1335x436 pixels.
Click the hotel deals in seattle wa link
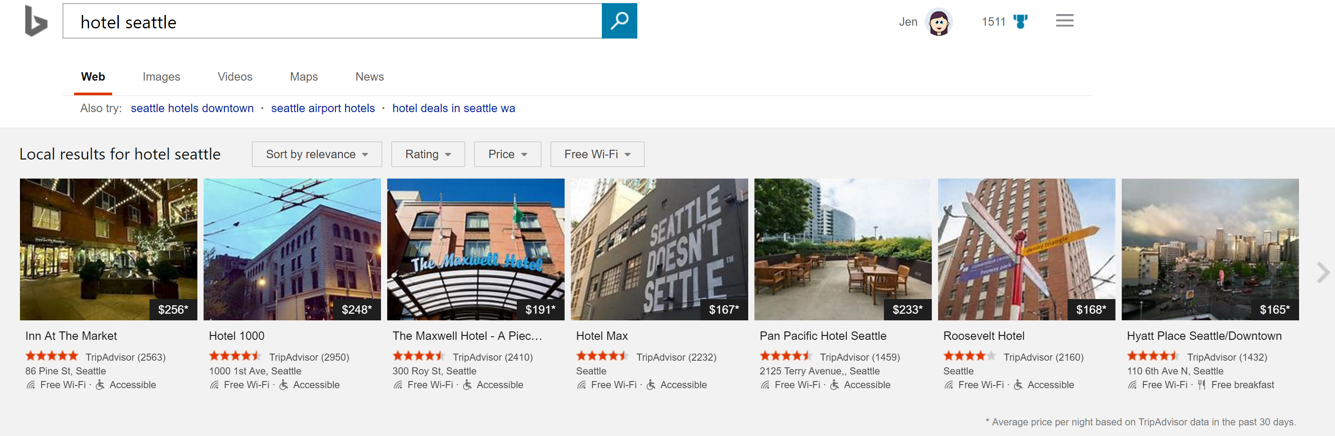(453, 108)
